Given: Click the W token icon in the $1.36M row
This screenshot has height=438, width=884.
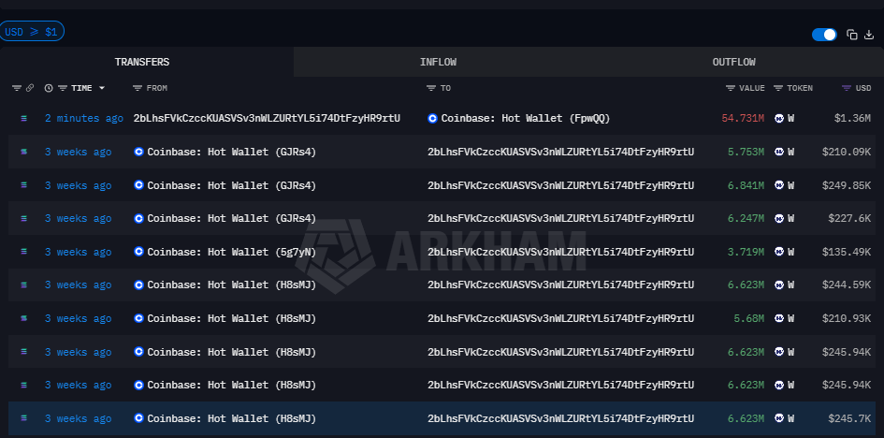Looking at the screenshot, I should 779,118.
